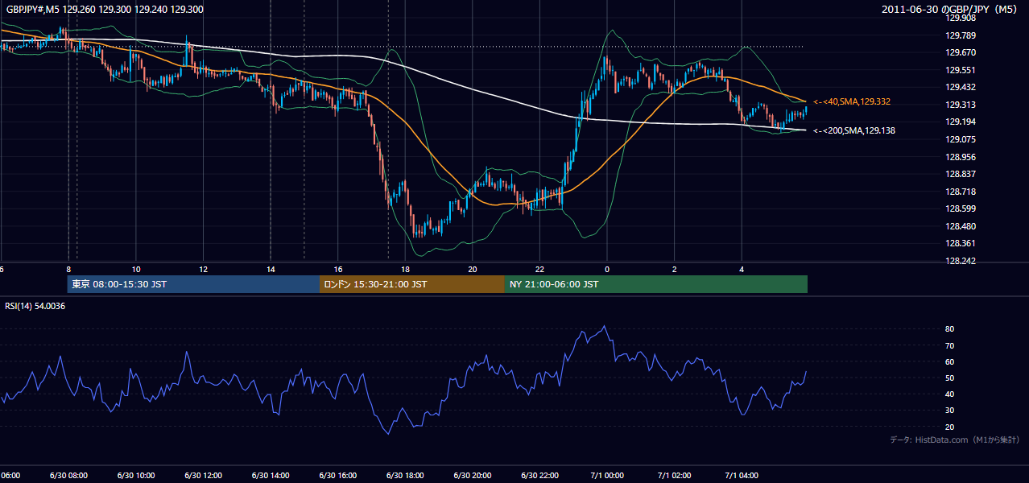Click the RSI 80 level label
Screen dimensions: 1029x483
click(950, 329)
